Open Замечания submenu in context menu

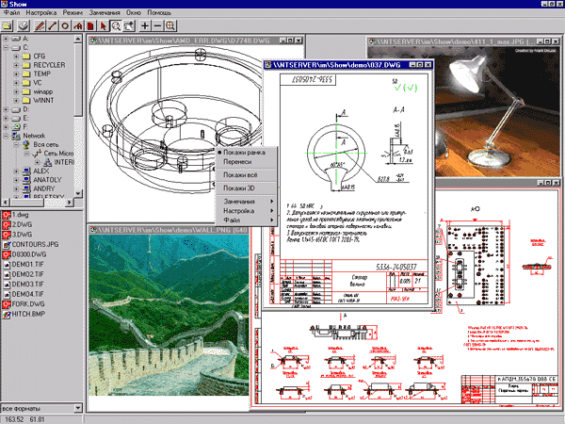point(246,202)
